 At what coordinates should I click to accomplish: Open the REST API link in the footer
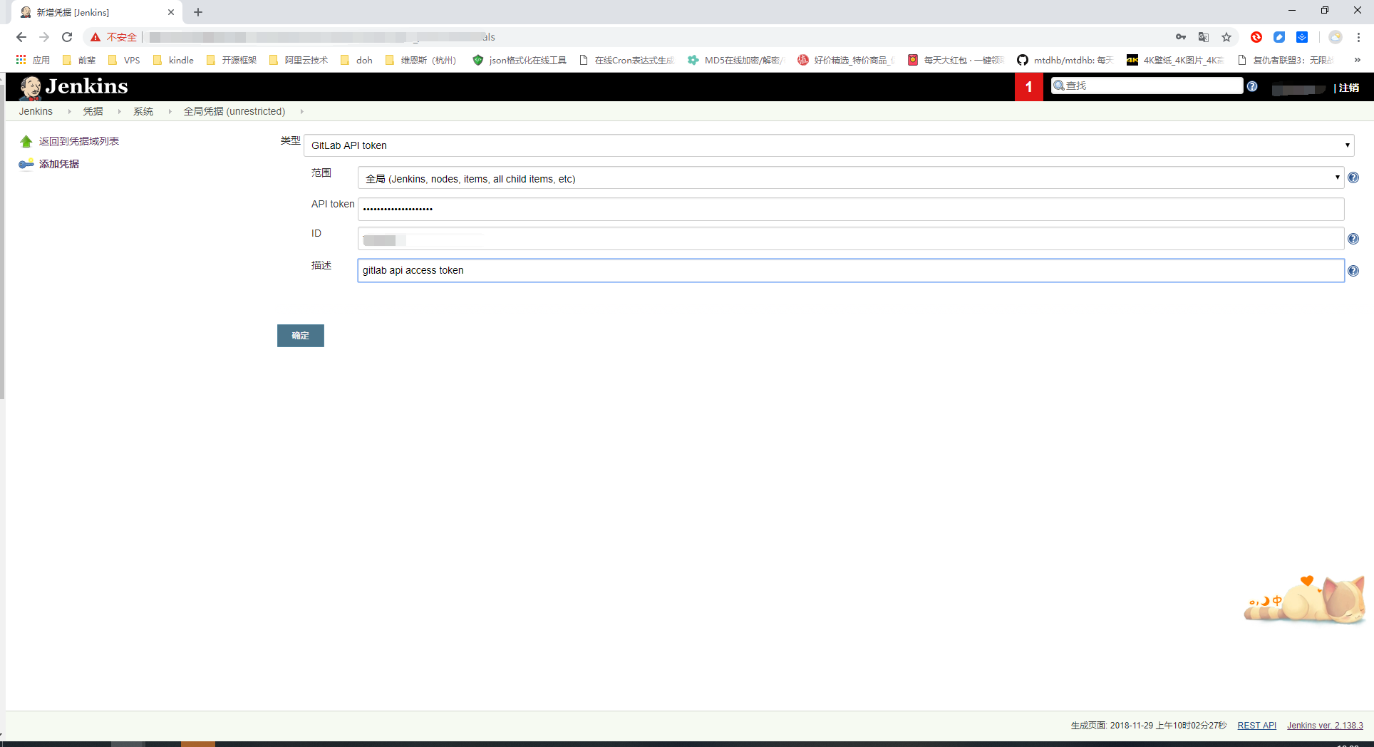tap(1256, 725)
